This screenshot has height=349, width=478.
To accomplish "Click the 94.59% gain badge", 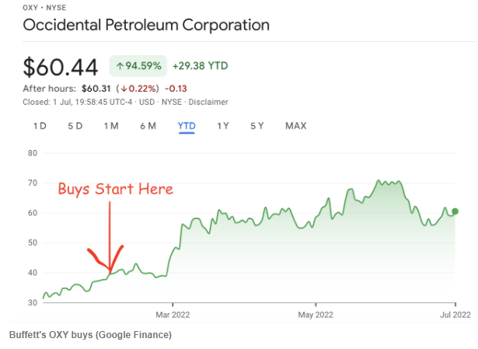I will point(138,66).
